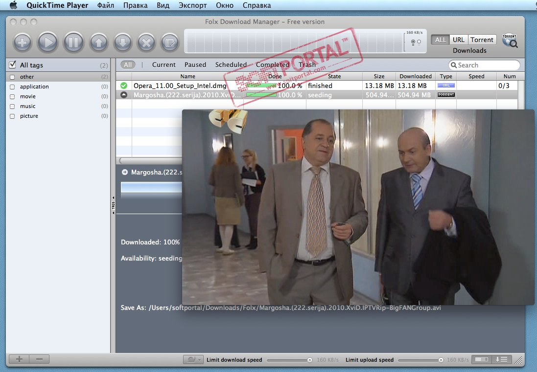
Task: Click the horizontal scrollbar under the downloads list
Action: coord(151,160)
